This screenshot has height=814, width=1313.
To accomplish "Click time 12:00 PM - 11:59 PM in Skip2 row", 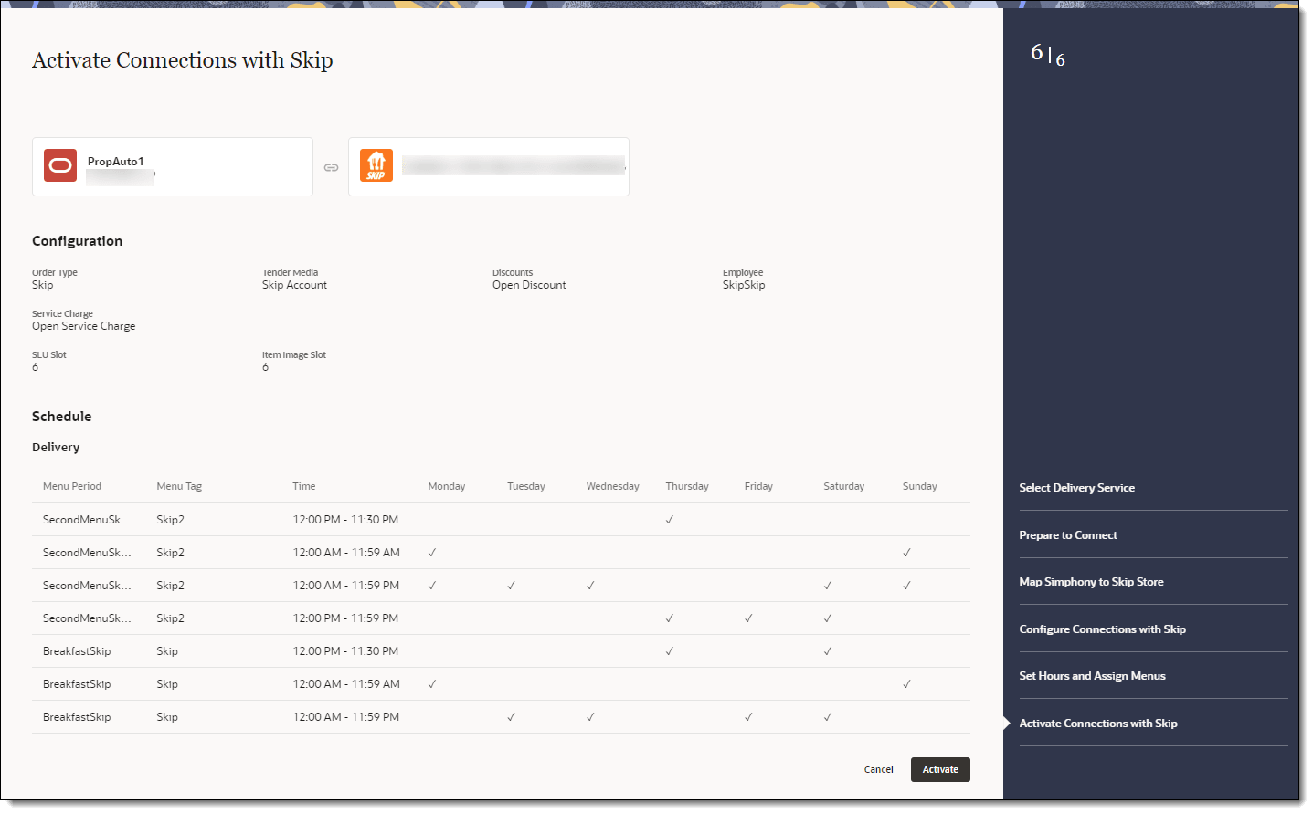I will (345, 618).
